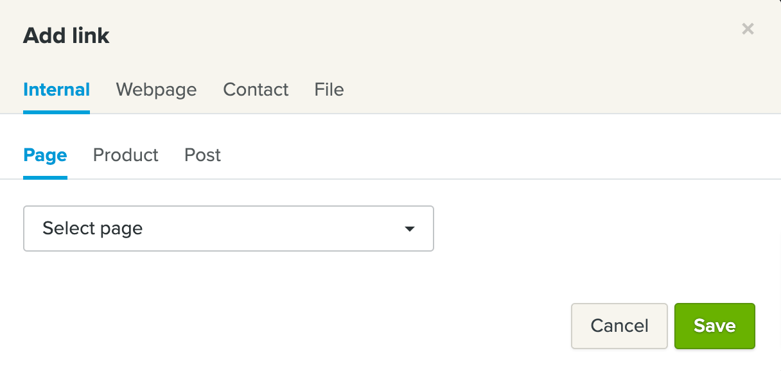
Task: Pick Product as the internal link type
Action: coord(126,155)
